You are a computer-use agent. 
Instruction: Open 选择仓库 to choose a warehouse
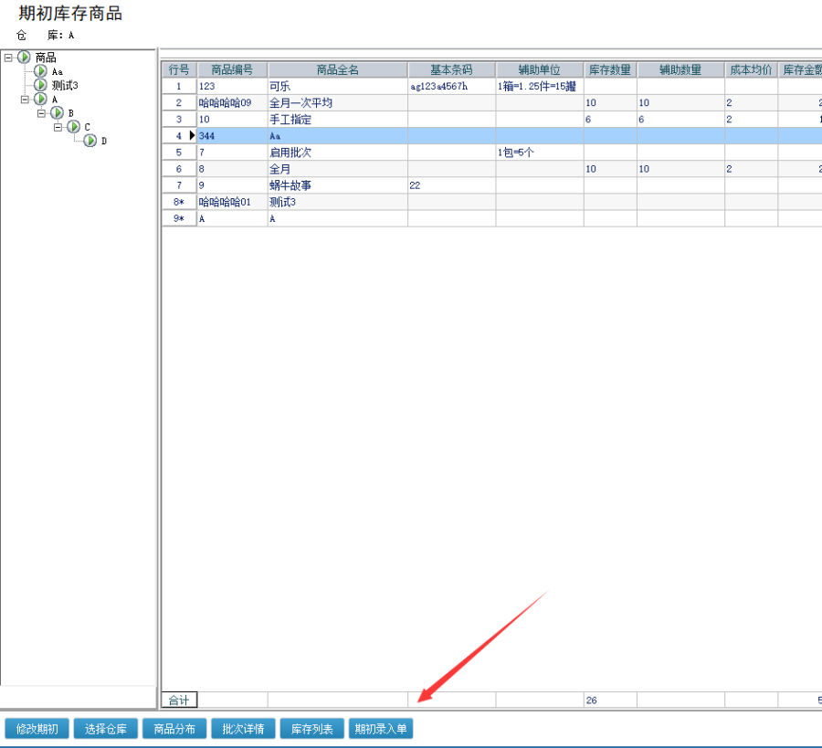[106, 729]
